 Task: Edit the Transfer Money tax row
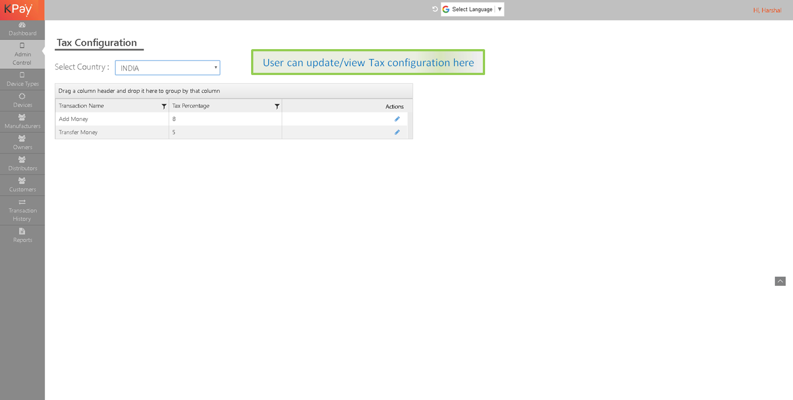[x=397, y=132]
